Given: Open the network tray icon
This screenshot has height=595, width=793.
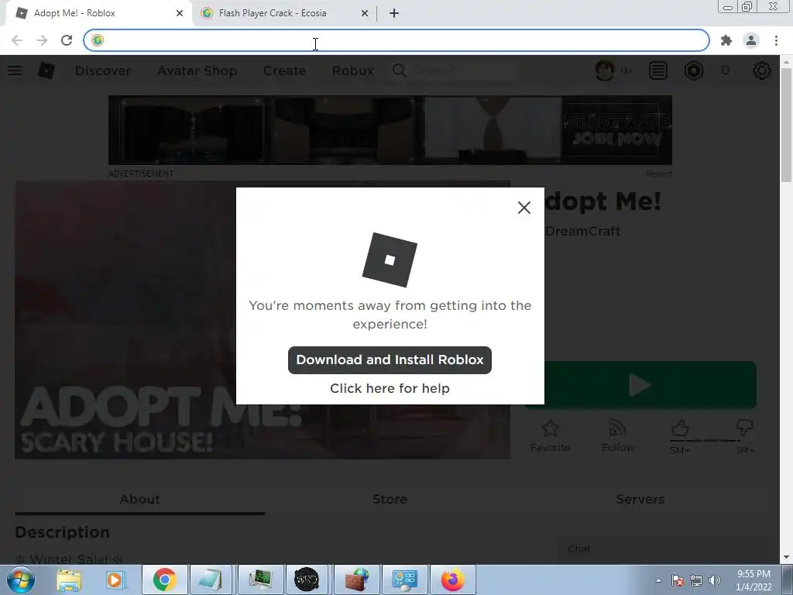Looking at the screenshot, I should tap(696, 580).
